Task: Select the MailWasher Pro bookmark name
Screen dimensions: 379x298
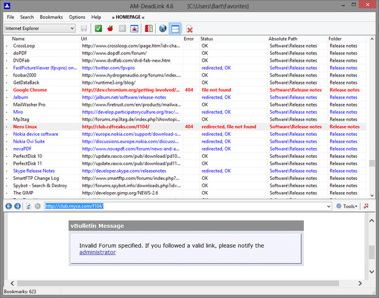Action: point(29,105)
